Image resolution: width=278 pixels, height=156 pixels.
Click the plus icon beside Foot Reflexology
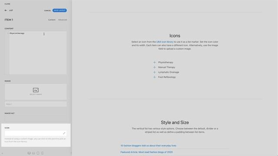coord(155,77)
